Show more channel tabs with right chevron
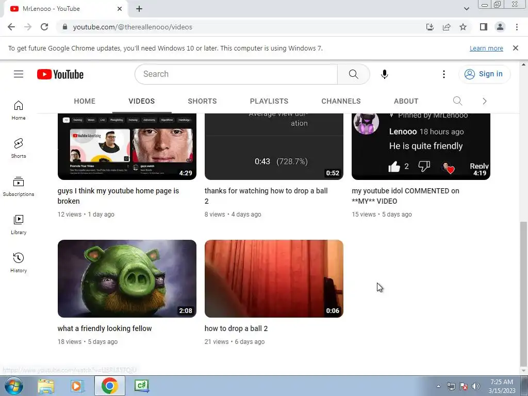Screen dimensions: 528x396 (x=484, y=101)
